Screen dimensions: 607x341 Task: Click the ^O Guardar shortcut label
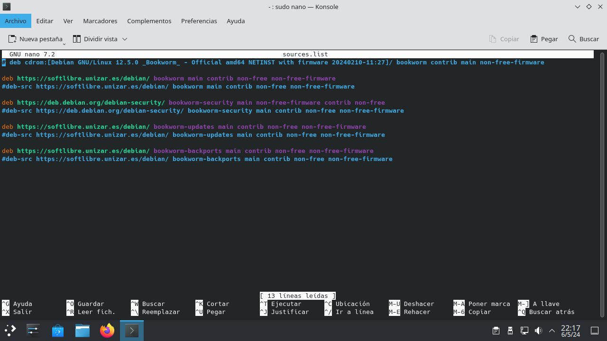point(85,304)
